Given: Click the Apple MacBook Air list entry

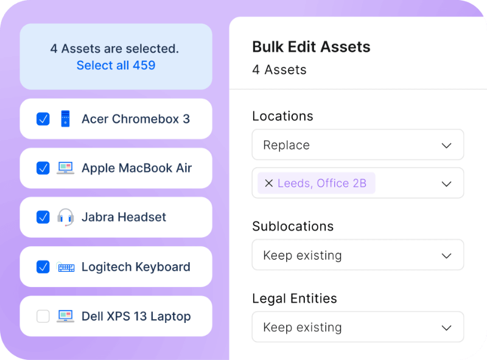Looking at the screenshot, I should point(116,168).
